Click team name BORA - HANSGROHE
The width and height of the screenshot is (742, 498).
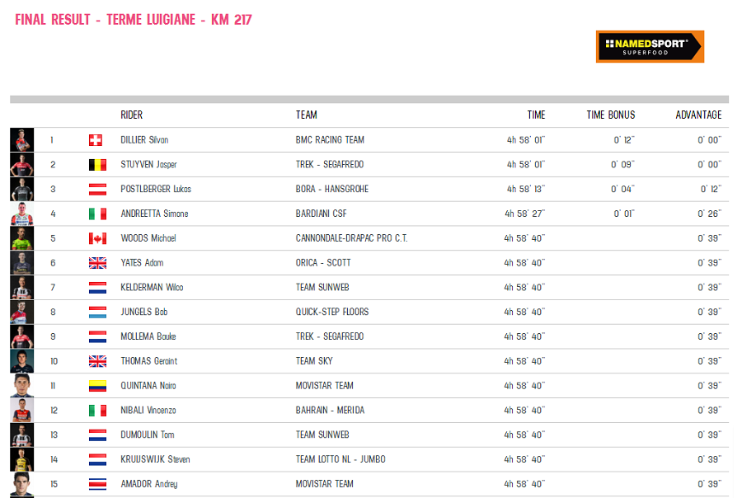tap(332, 190)
